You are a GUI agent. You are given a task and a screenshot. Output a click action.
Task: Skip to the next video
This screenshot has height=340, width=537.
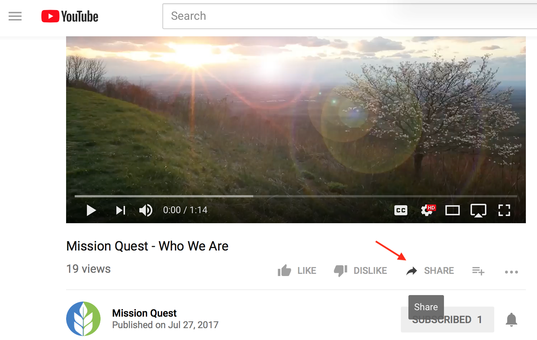(121, 210)
